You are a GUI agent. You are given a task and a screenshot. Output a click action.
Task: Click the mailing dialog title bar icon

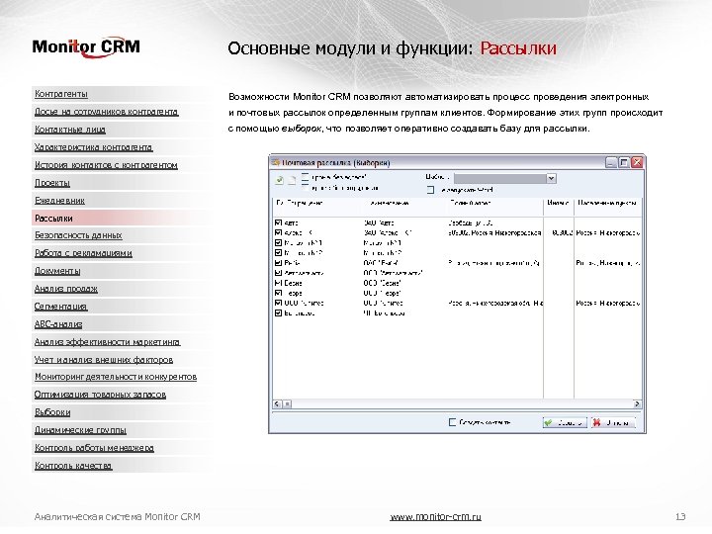click(275, 162)
